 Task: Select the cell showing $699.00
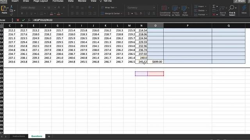pyautogui.click(x=155, y=62)
